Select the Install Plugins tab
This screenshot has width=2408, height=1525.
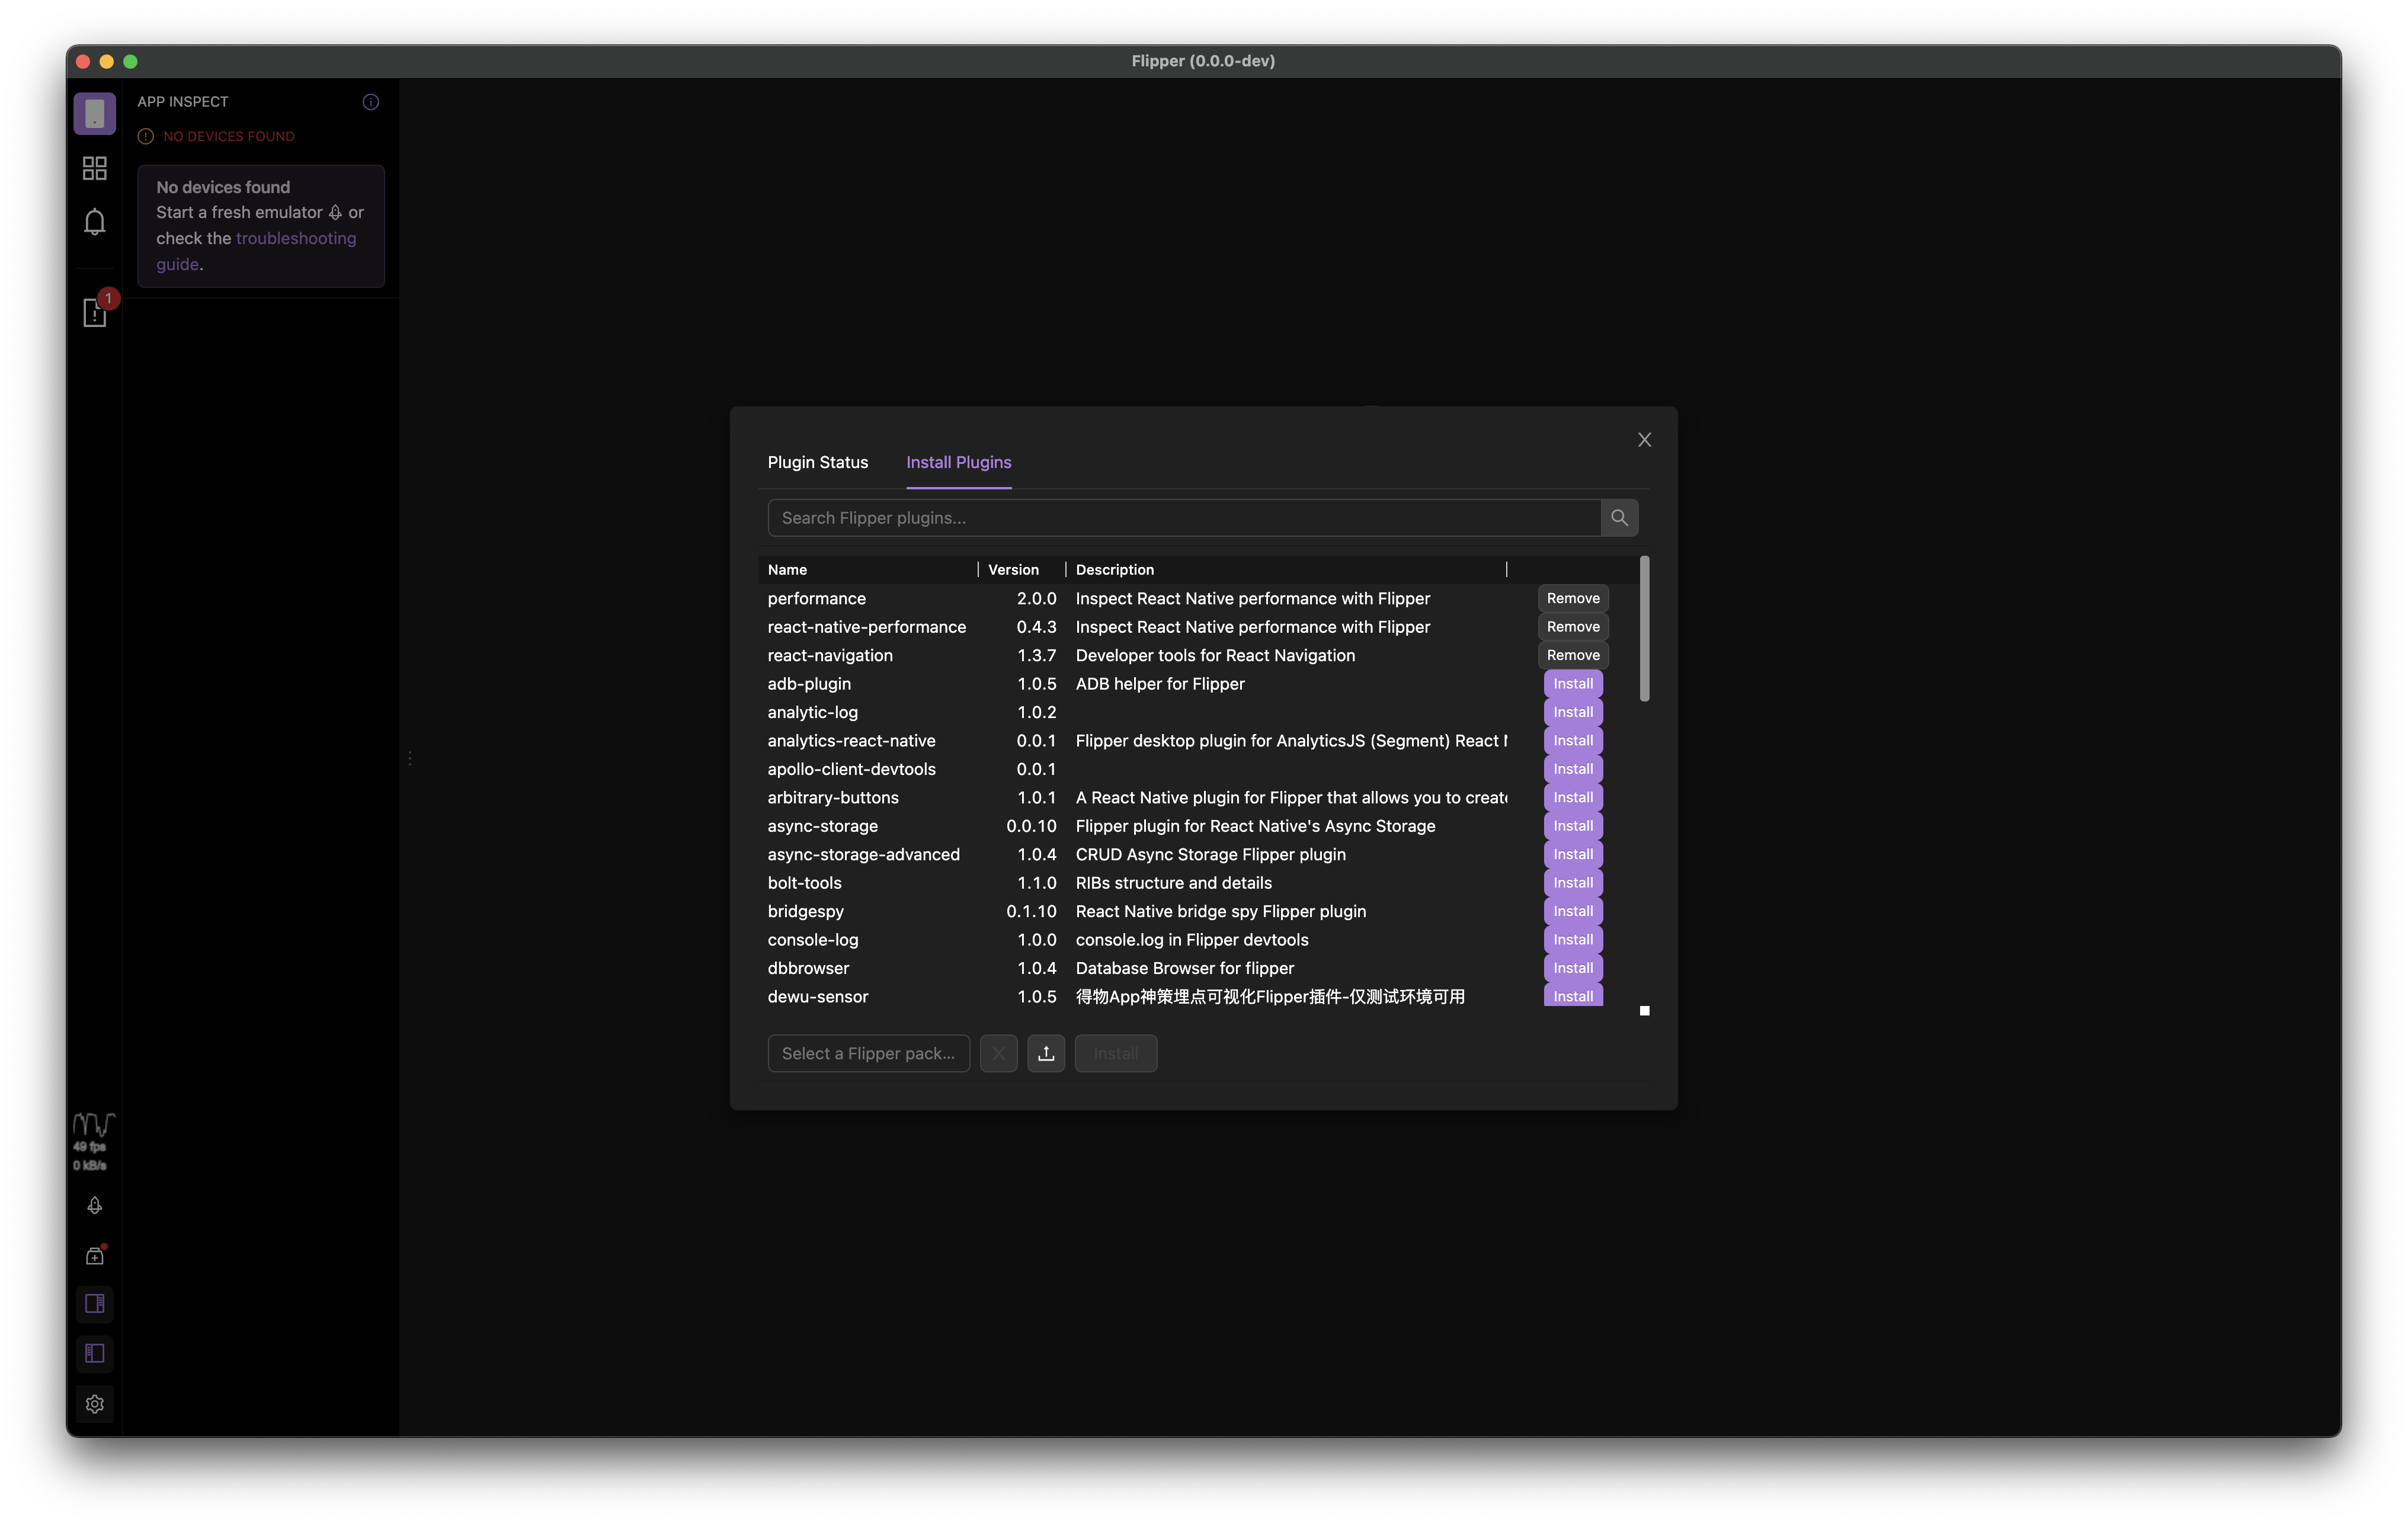coord(958,462)
